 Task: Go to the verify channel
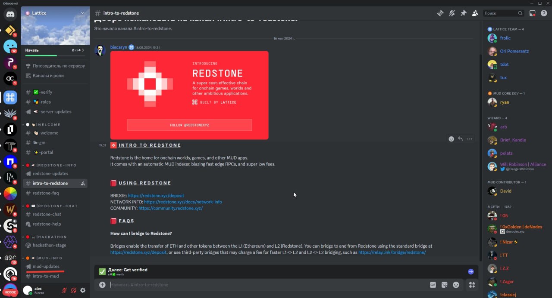55,92
